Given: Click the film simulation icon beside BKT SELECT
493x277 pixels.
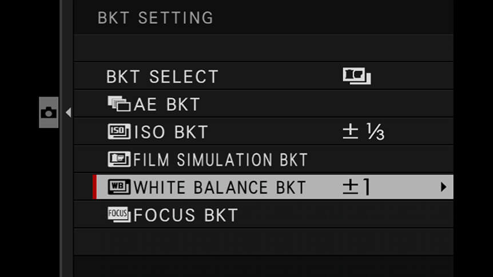Looking at the screenshot, I should [356, 76].
